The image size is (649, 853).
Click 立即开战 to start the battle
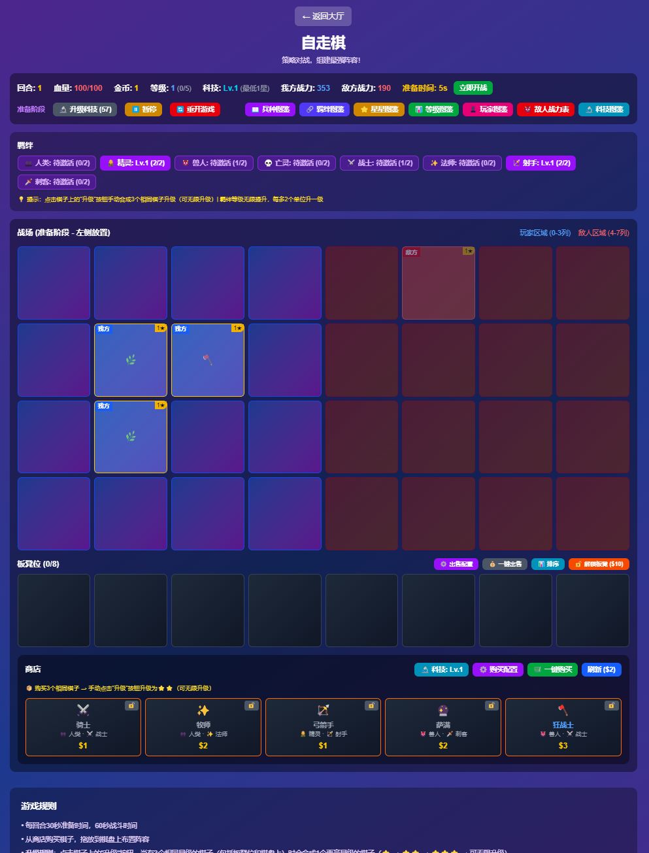pyautogui.click(x=473, y=88)
